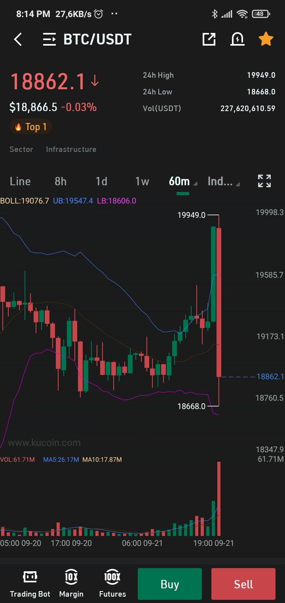Tap the Top 1 fire badge

click(x=31, y=127)
